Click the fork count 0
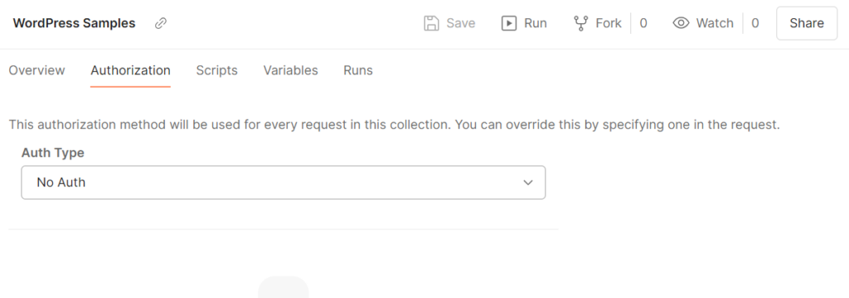This screenshot has height=298, width=849. [643, 23]
